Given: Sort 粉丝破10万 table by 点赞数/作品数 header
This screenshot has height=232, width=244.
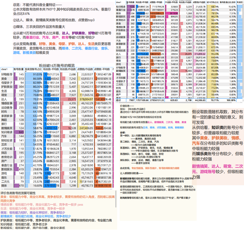Looking at the screenshot, I should click(x=85, y=69).
